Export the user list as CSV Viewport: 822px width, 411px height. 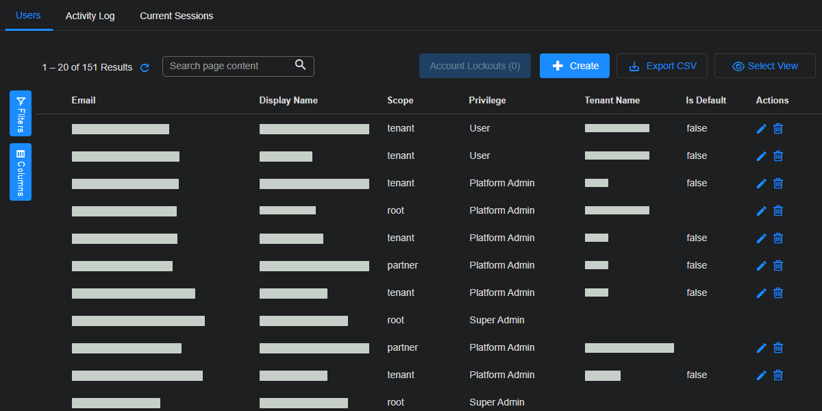coord(662,66)
